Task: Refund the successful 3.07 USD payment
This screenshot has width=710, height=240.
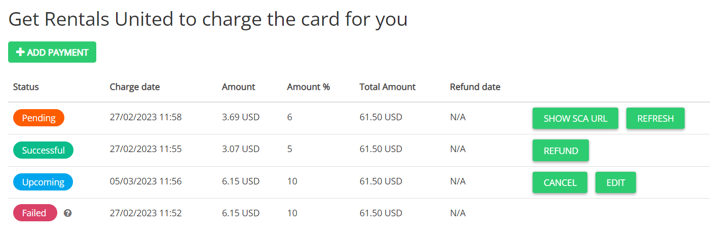Action: point(560,151)
